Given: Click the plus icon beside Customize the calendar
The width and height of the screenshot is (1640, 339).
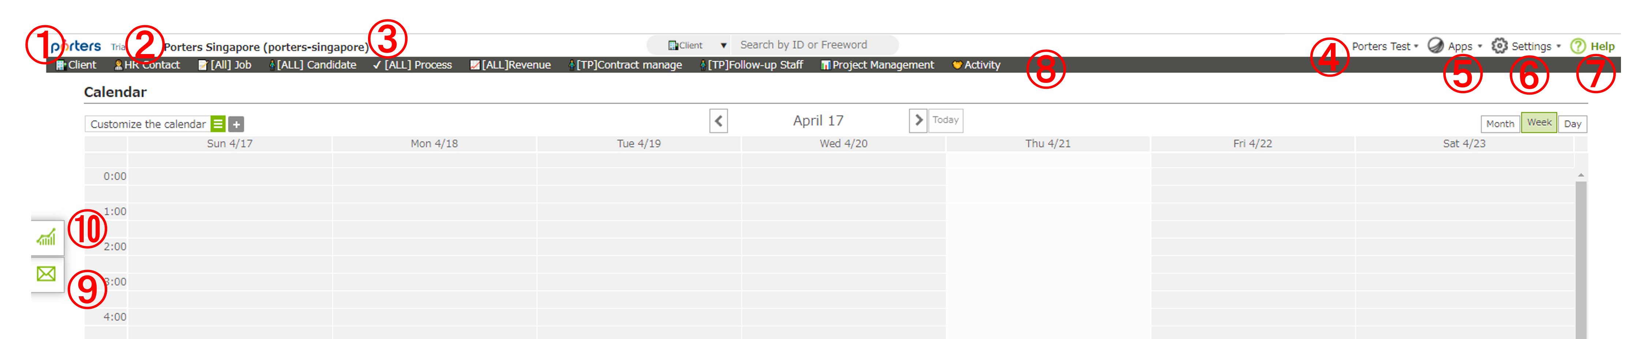Looking at the screenshot, I should (x=236, y=124).
